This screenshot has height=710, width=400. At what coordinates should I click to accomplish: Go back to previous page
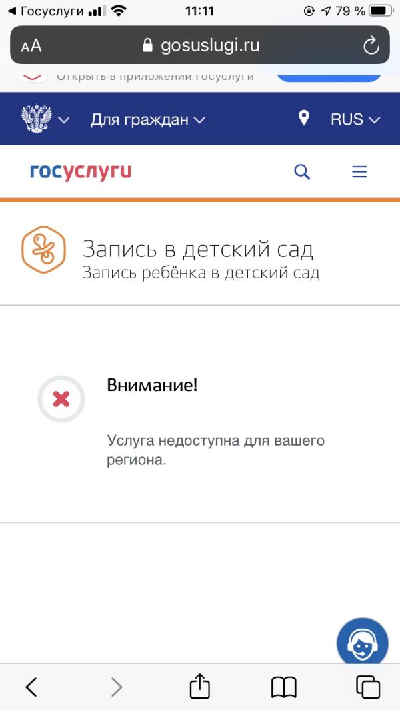(x=31, y=687)
